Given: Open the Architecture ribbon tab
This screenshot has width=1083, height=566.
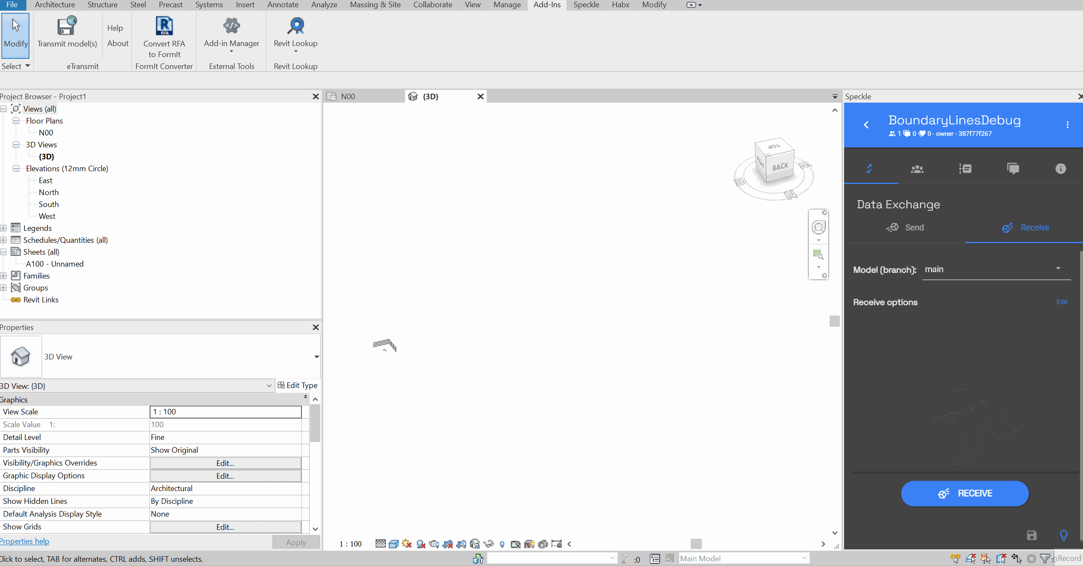Looking at the screenshot, I should click(x=55, y=5).
